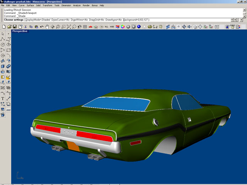Open a file with the folder icon
This screenshot has height=185, width=247.
click(x=9, y=27)
